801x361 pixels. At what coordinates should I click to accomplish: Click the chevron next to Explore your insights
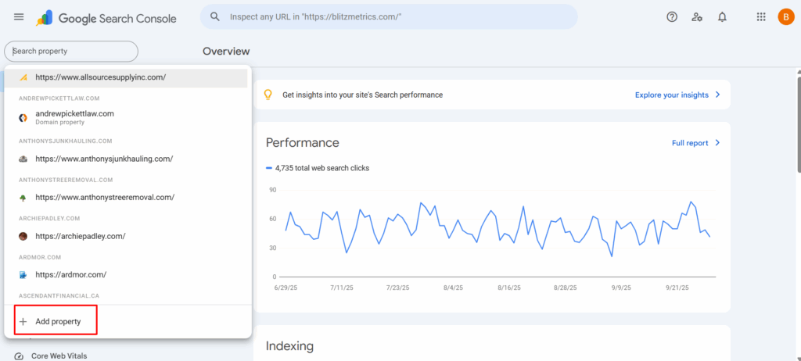click(x=718, y=95)
